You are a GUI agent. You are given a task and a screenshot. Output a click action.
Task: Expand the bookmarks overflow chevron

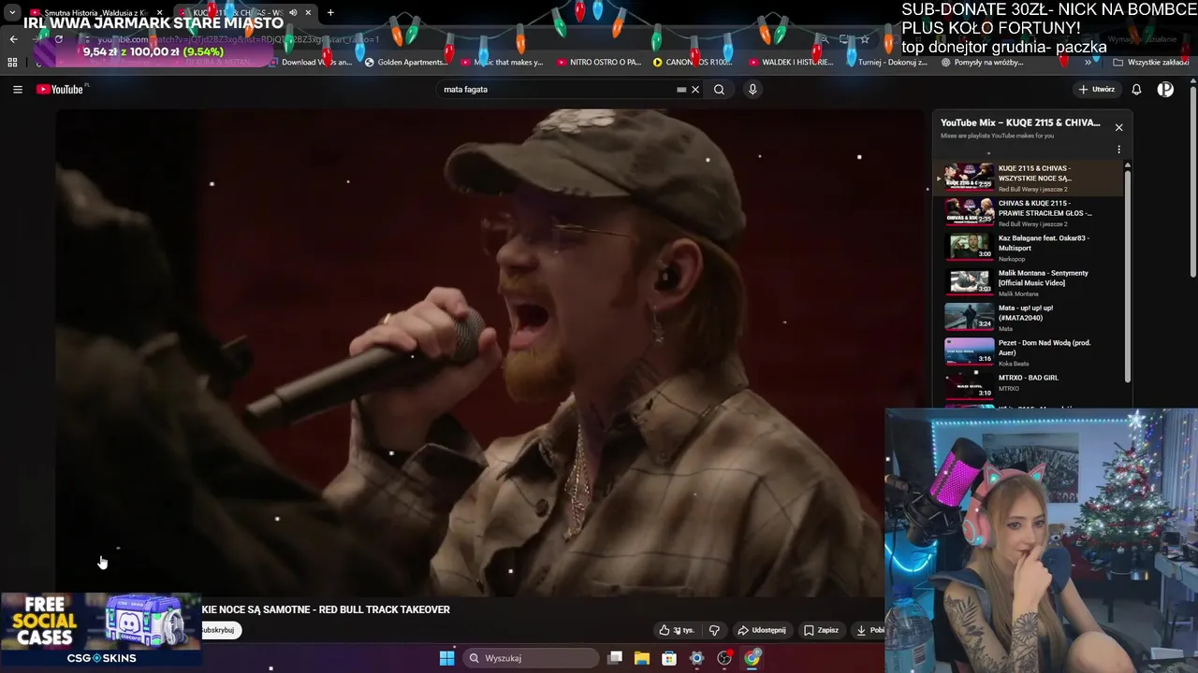(1088, 63)
